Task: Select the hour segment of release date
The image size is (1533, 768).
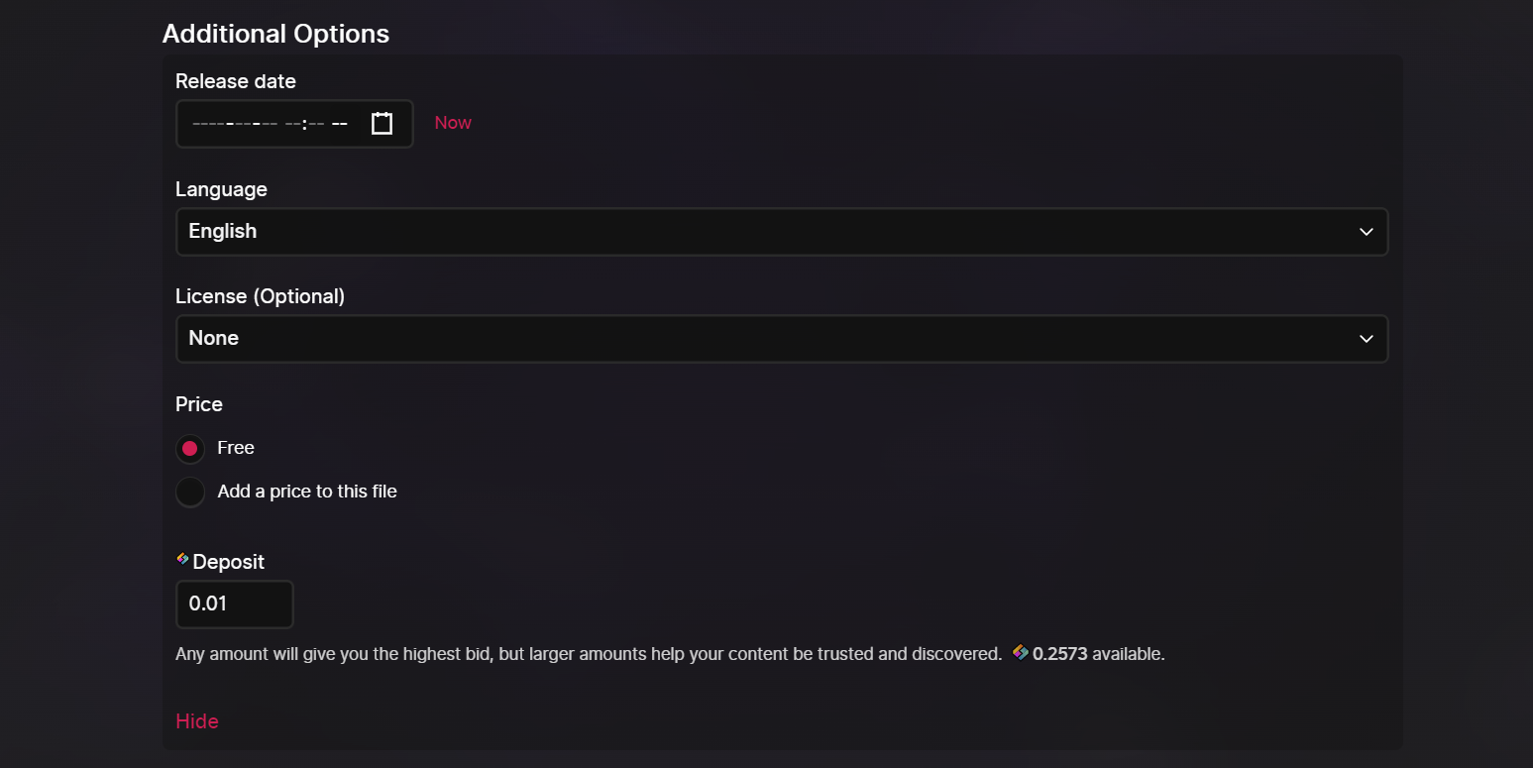Action: pyautogui.click(x=292, y=124)
